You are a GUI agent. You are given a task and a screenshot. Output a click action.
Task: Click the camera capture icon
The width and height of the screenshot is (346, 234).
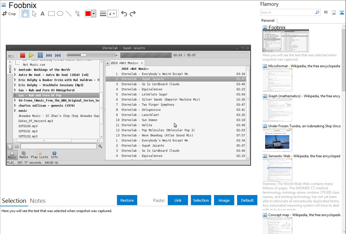click(326, 12)
